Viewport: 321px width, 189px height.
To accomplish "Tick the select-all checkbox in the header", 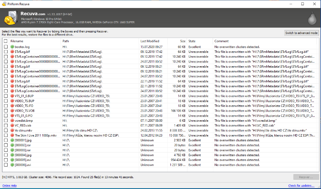I will click(6, 41).
